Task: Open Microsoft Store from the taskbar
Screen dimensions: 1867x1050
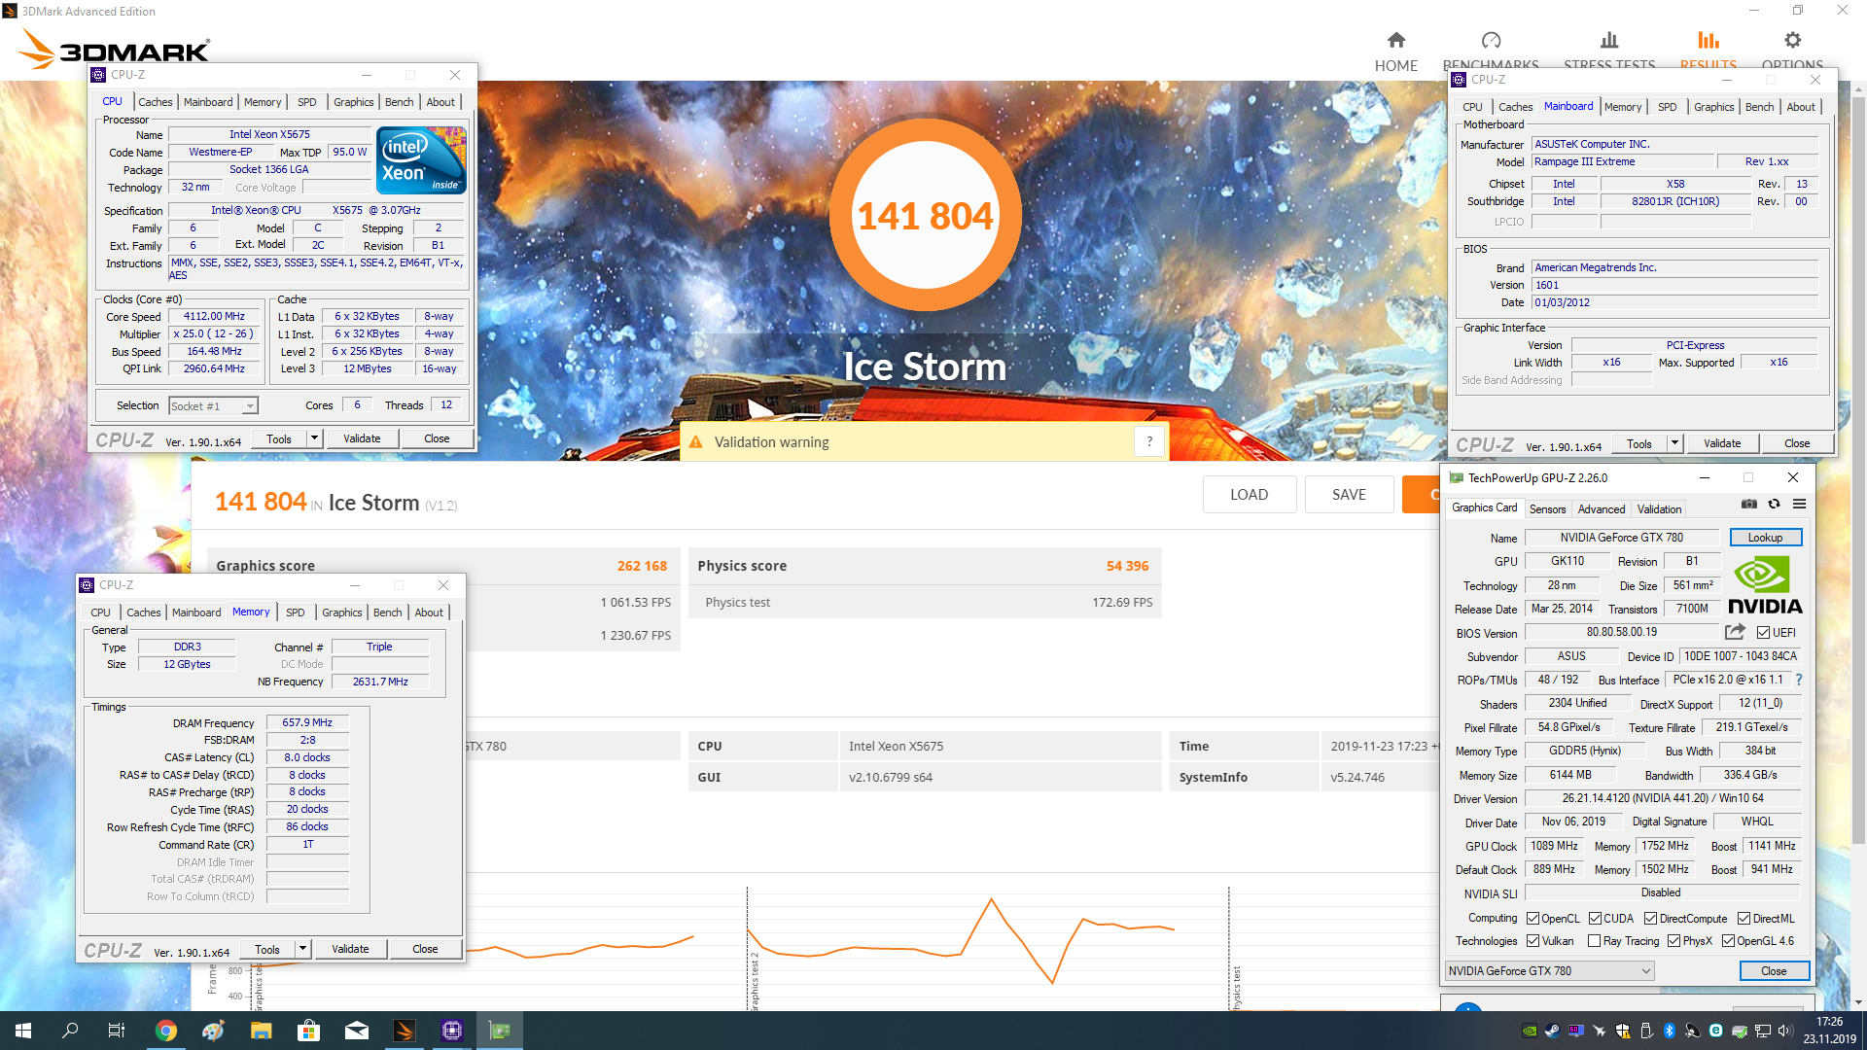Action: point(309,1031)
